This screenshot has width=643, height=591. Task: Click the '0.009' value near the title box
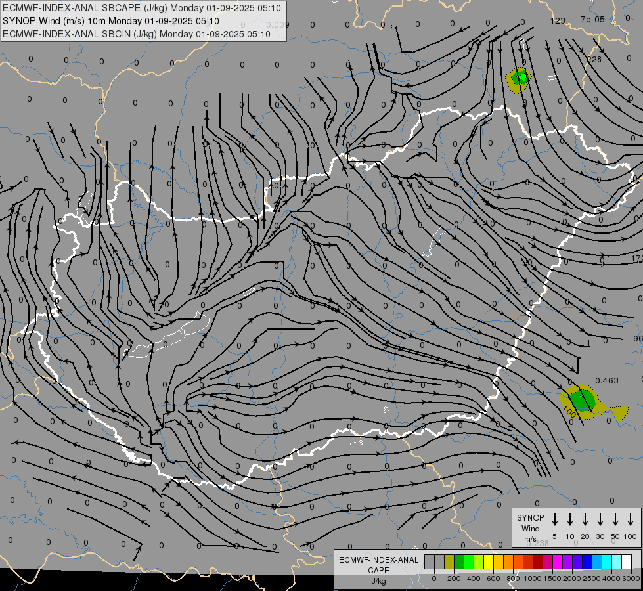pyautogui.click(x=278, y=24)
